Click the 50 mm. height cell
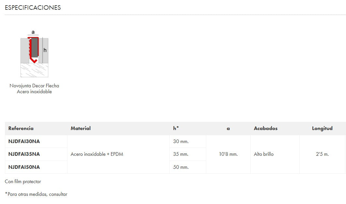 coord(181,167)
